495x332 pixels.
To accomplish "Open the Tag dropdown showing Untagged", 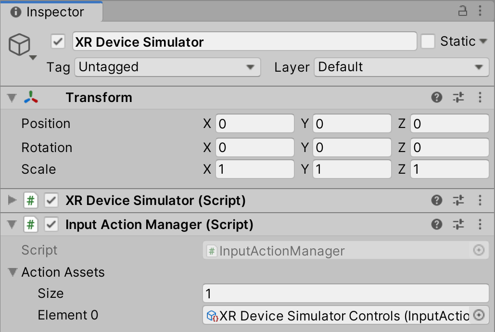I will [167, 67].
